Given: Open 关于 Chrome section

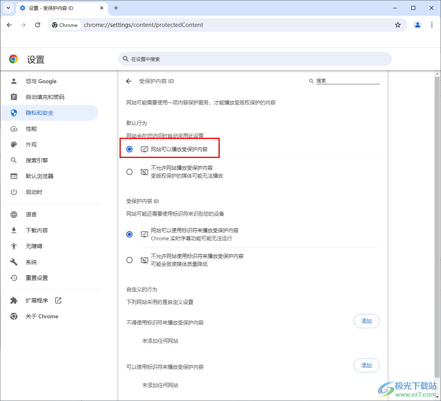Looking at the screenshot, I should click(49, 316).
